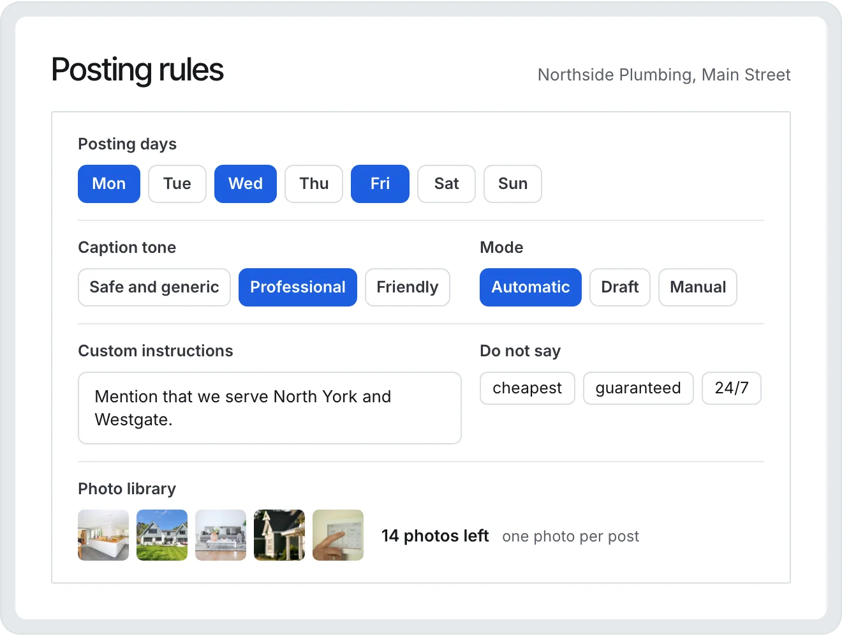Click the 'Do not say' label
This screenshot has height=636, width=842.
point(520,351)
